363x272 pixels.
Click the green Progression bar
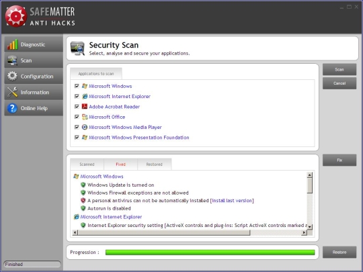tap(210, 252)
